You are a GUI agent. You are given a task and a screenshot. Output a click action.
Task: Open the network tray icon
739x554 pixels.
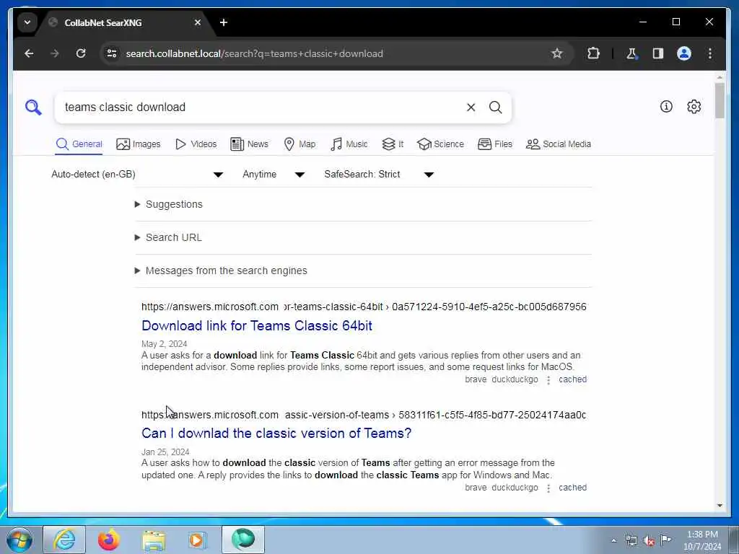[x=631, y=540]
